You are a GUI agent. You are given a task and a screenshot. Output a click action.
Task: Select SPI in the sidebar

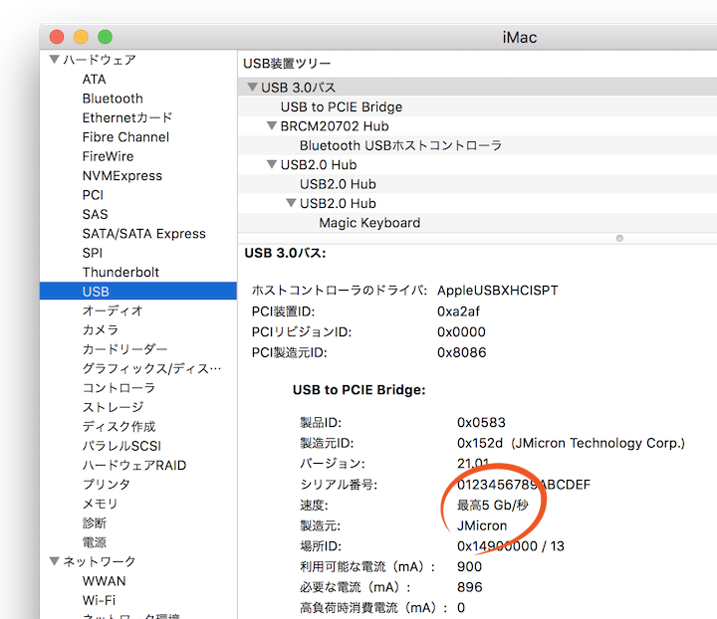pyautogui.click(x=93, y=253)
